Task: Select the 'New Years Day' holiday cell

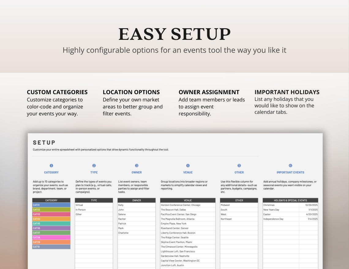Action: [281, 210]
